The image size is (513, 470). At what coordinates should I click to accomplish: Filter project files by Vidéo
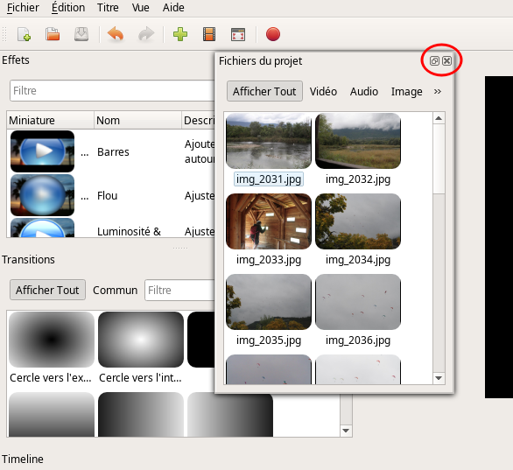[323, 91]
